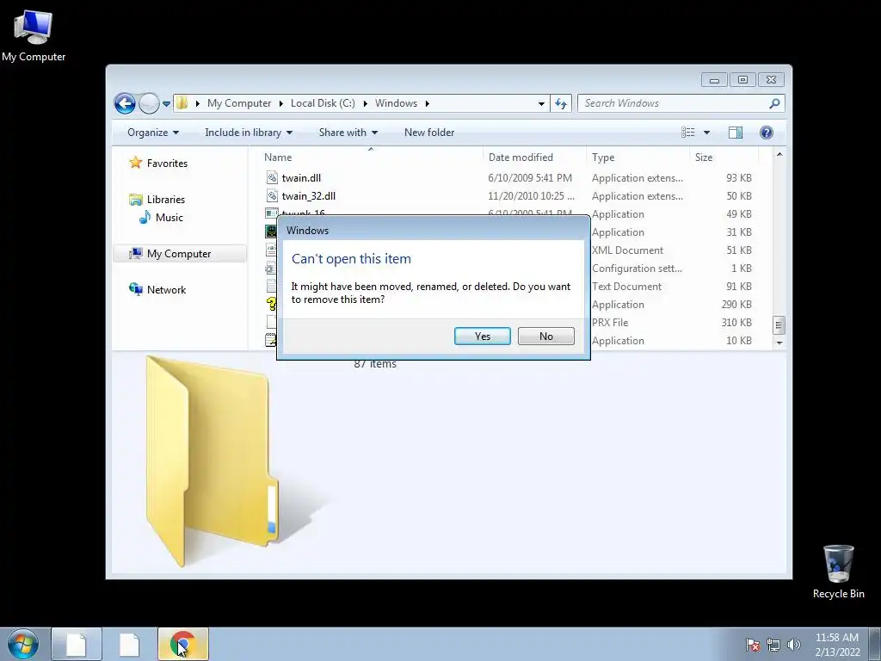
Task: Expand the arrow after the Windows breadcrumb
Action: [428, 103]
